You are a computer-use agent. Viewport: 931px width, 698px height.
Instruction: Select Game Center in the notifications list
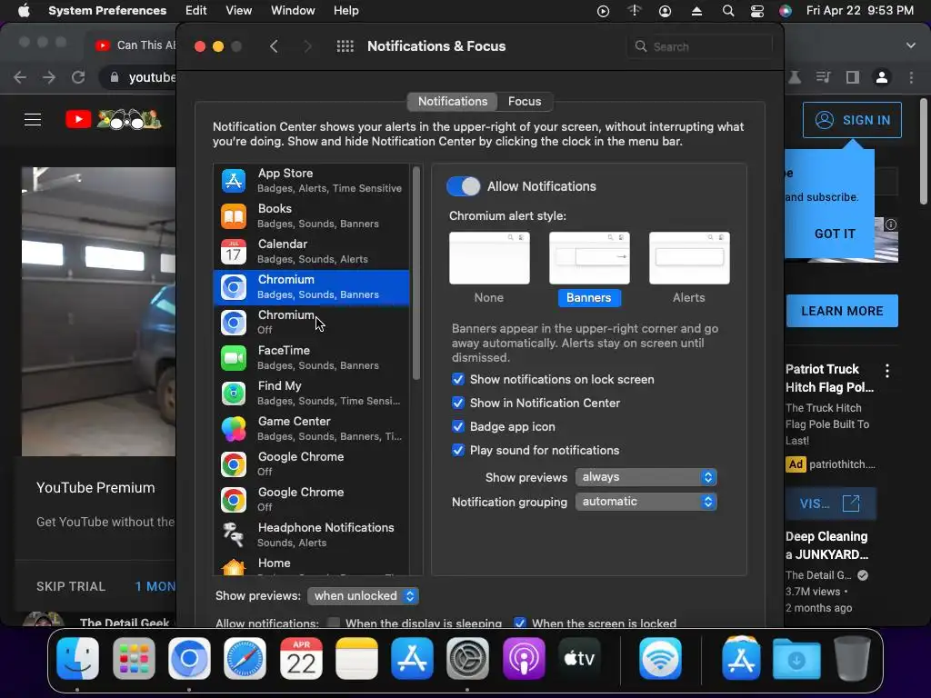click(x=311, y=429)
